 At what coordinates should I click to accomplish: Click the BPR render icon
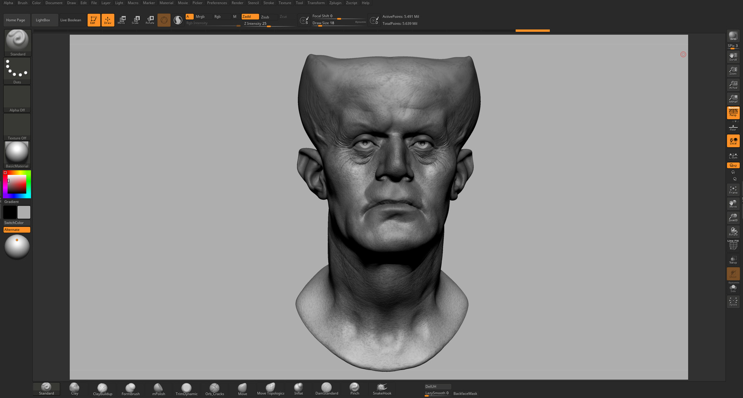(x=733, y=36)
